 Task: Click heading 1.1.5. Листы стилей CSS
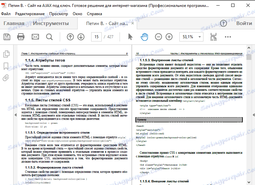pos(48,100)
